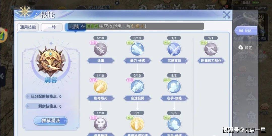Choose the 武器双持 dual wield icon

[x=174, y=49]
